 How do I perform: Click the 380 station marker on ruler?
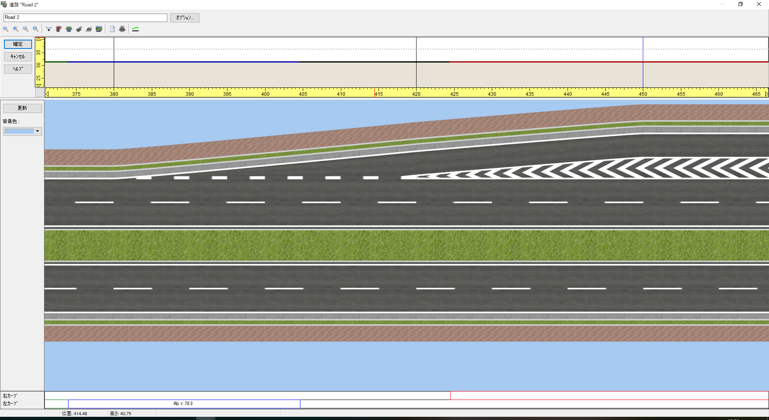(x=114, y=94)
